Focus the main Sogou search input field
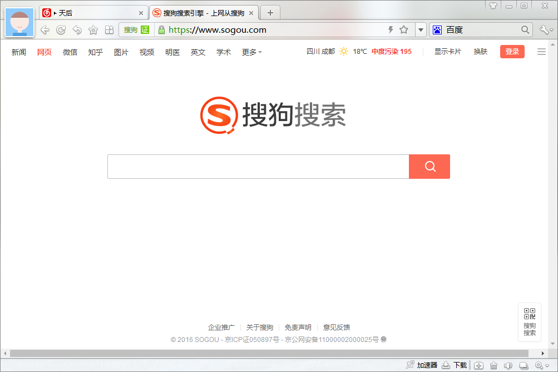The width and height of the screenshot is (558, 372). tap(258, 167)
